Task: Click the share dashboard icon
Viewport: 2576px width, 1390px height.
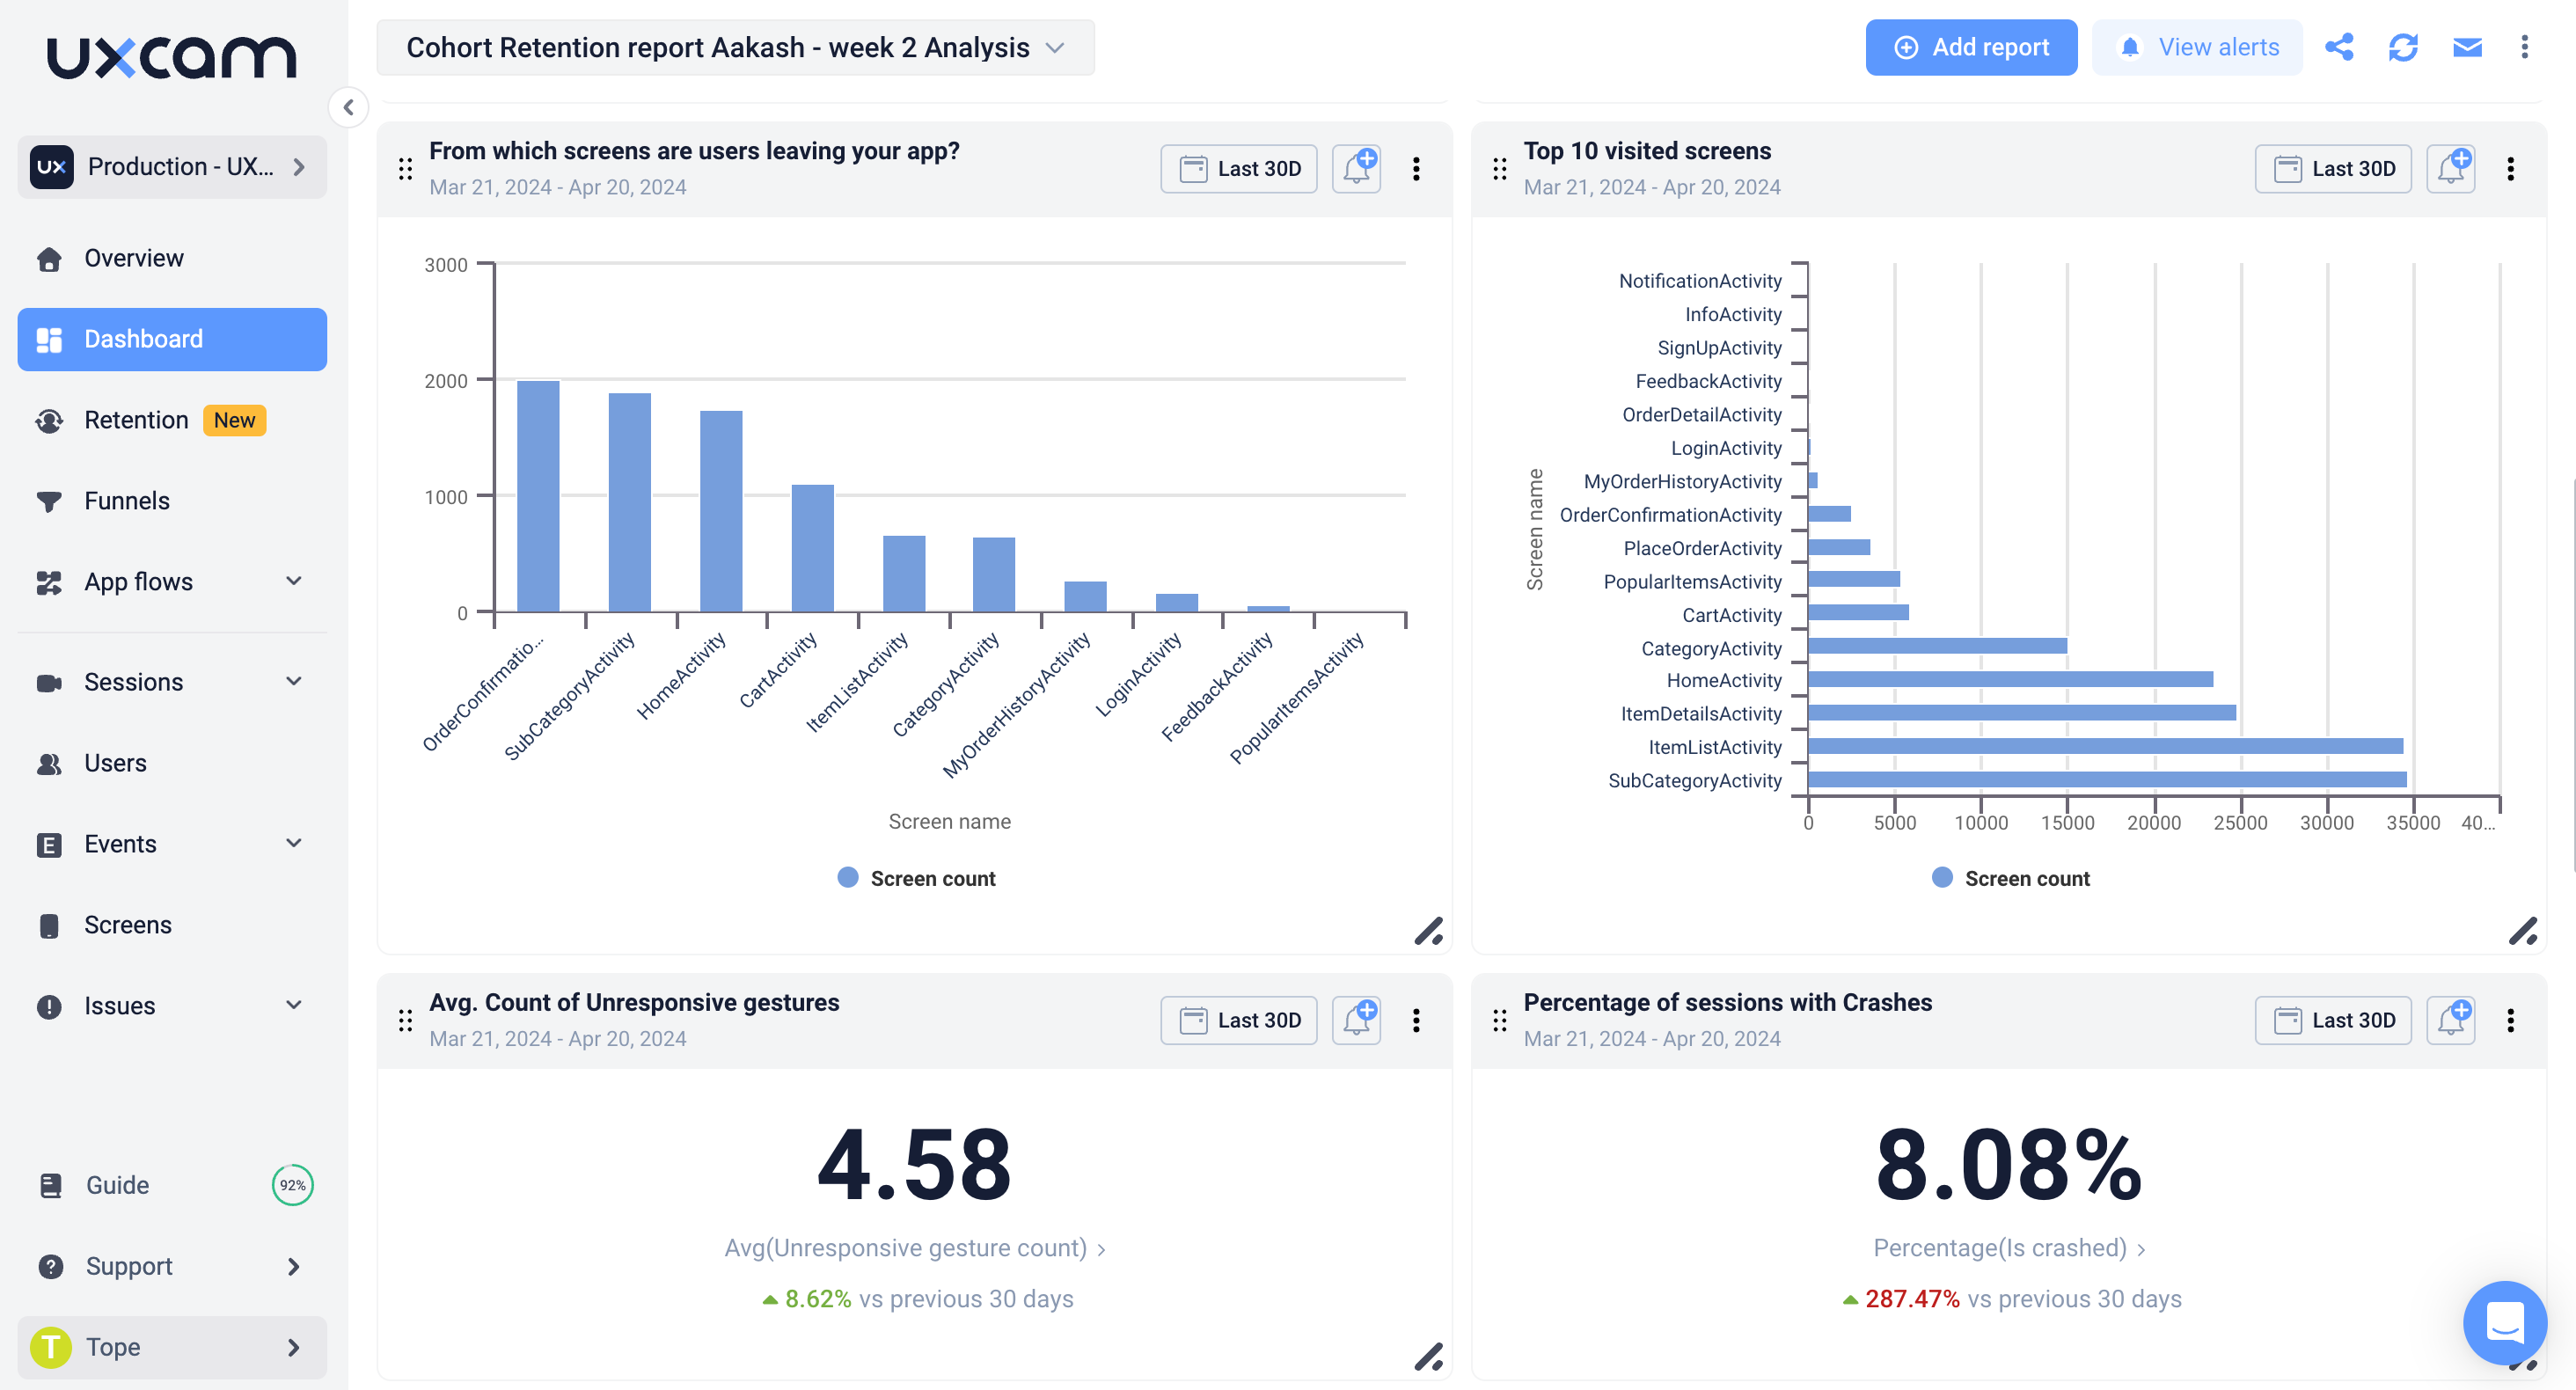Action: (x=2338, y=47)
